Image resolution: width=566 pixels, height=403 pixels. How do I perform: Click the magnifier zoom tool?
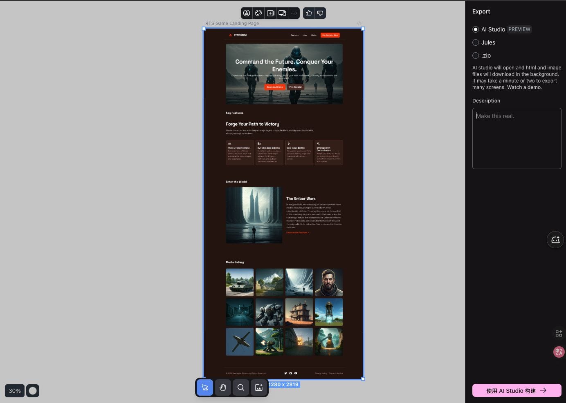(x=241, y=387)
